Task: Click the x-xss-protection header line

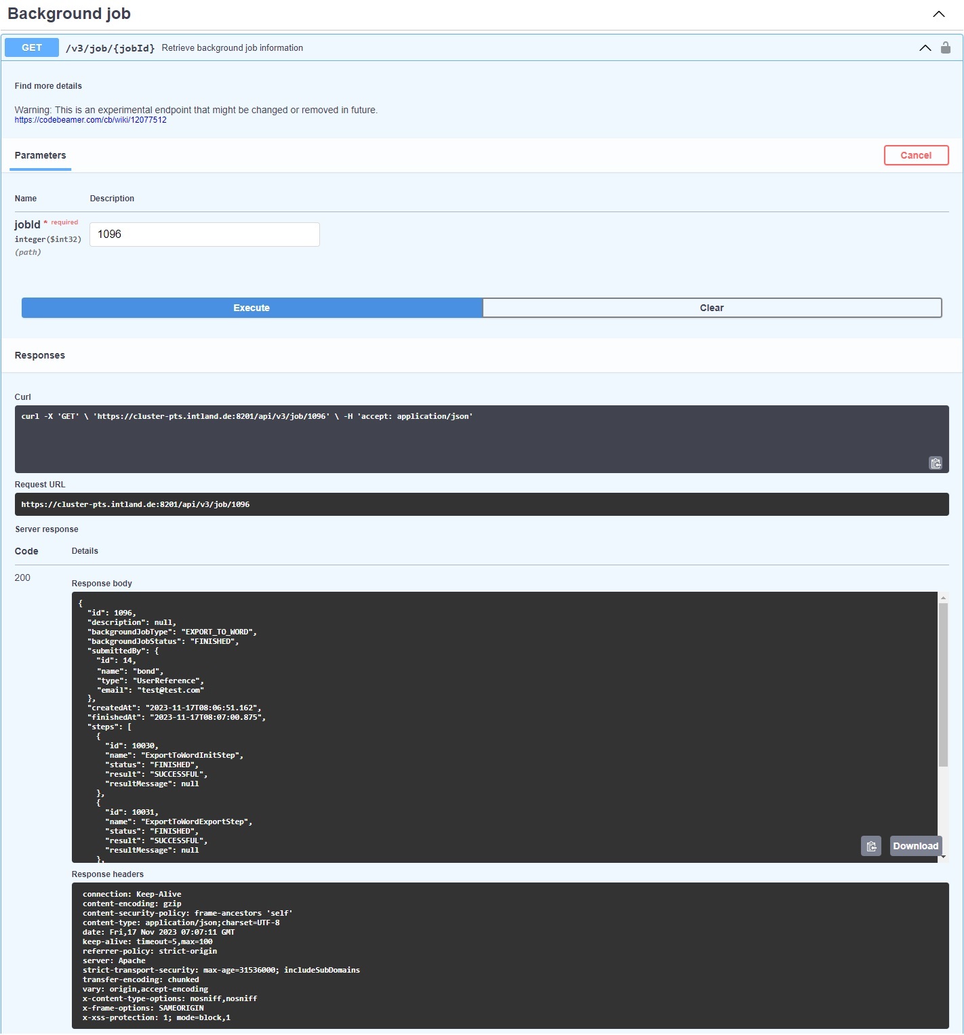Action: 157,1017
